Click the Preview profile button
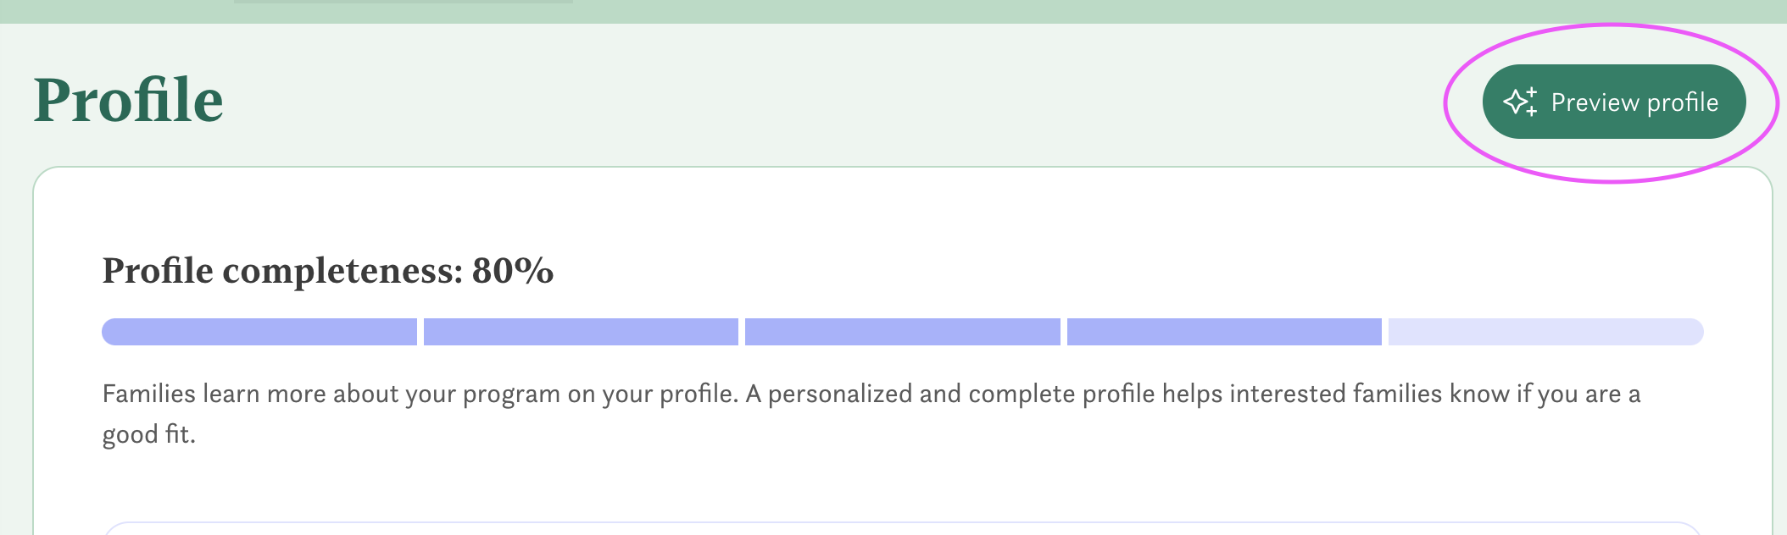The image size is (1787, 535). pyautogui.click(x=1613, y=102)
